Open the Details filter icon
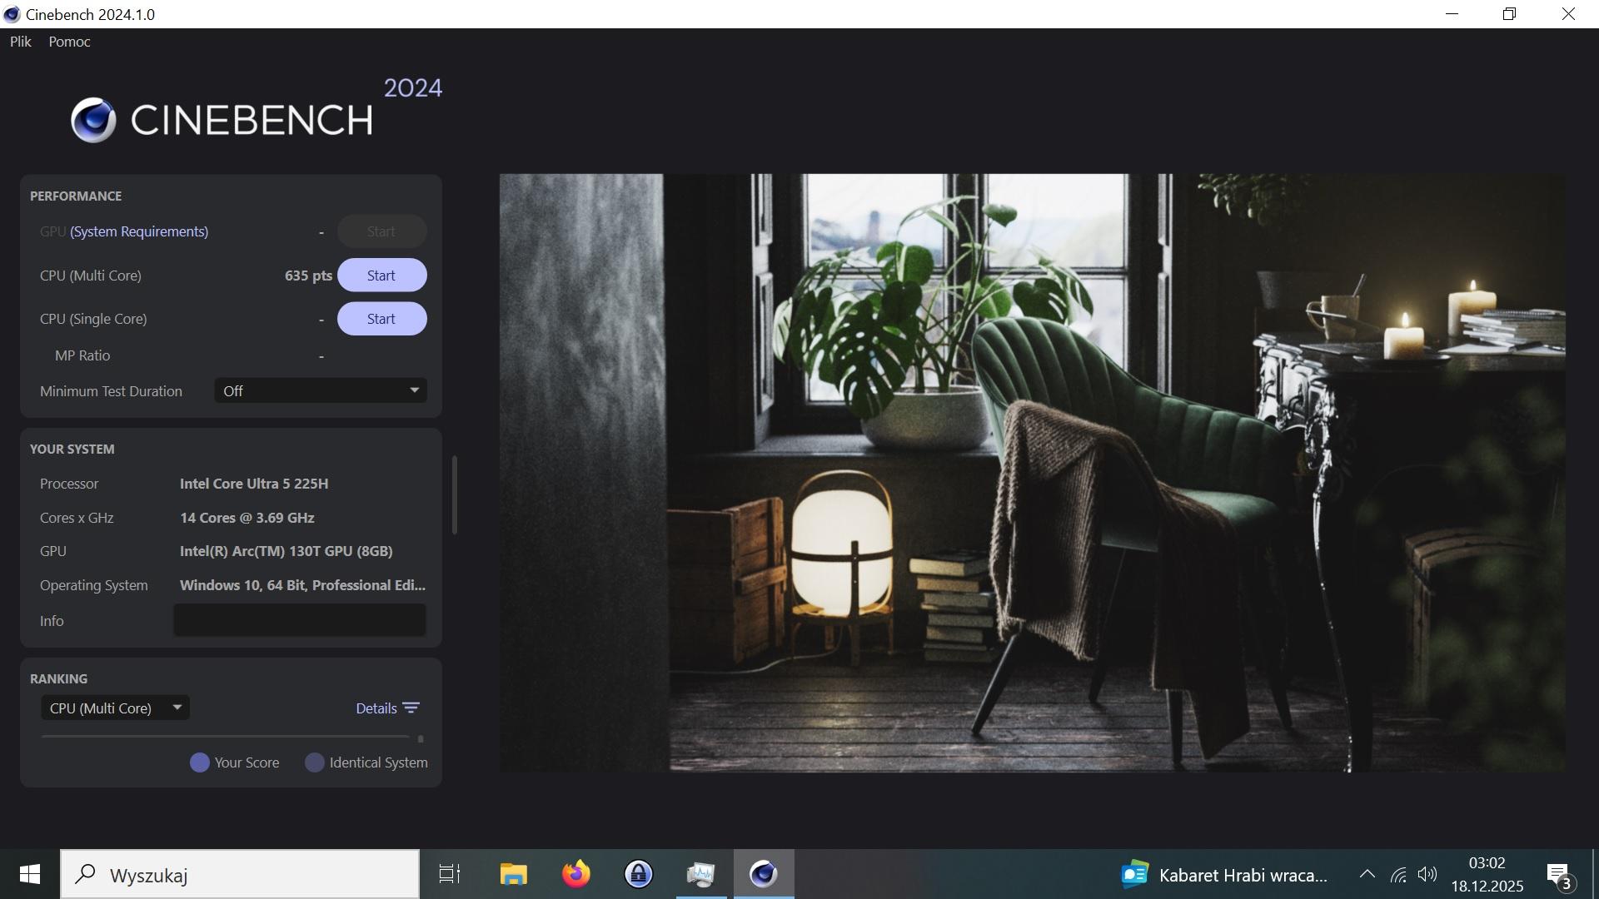1599x899 pixels. (x=411, y=708)
